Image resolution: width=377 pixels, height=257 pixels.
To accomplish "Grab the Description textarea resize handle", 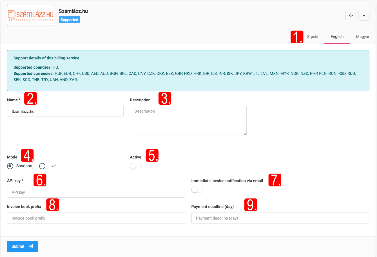I will 245,134.
